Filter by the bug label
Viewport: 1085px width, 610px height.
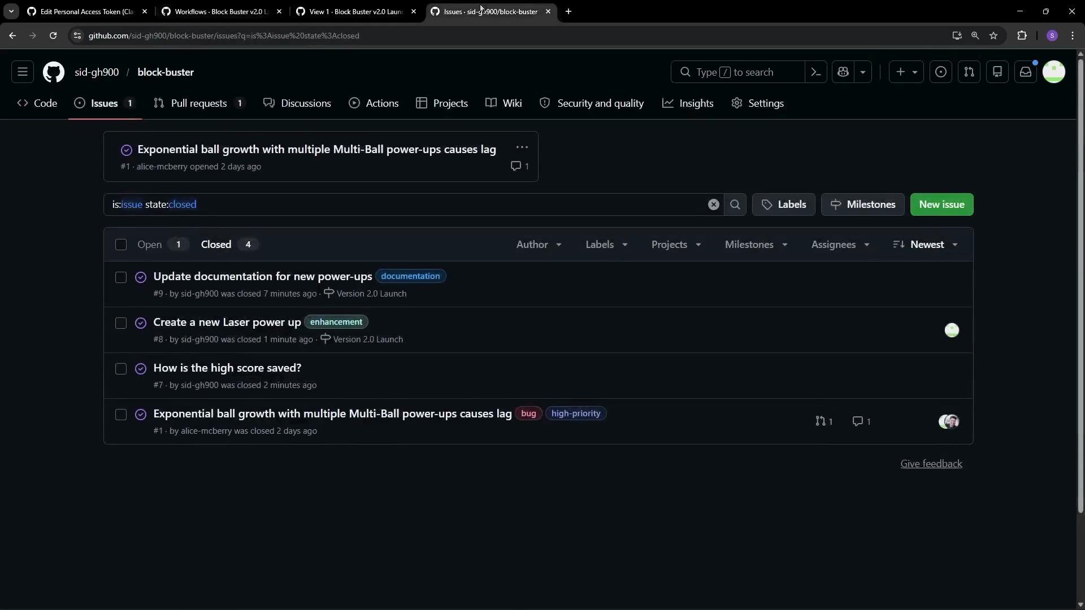click(x=528, y=413)
